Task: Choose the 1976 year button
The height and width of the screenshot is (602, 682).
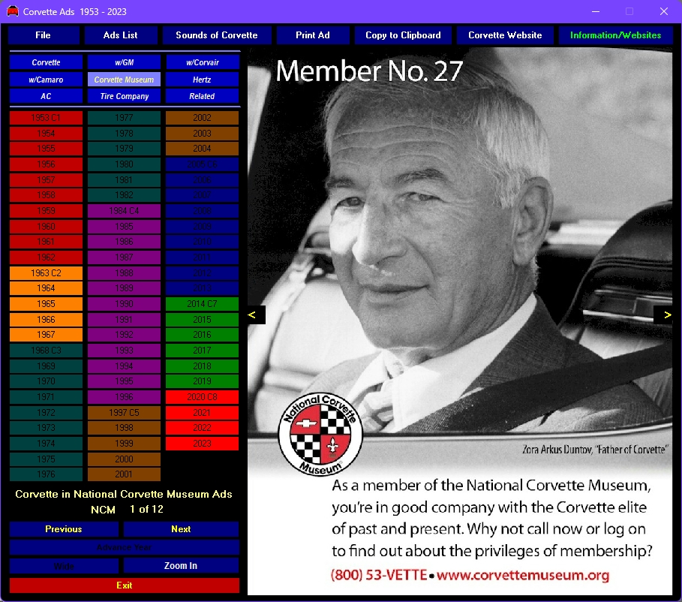Action: [x=46, y=474]
